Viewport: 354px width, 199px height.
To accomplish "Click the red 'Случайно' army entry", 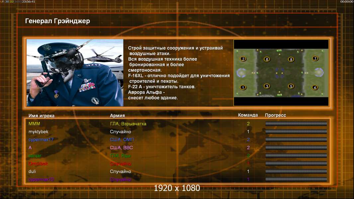I will coord(121,164).
